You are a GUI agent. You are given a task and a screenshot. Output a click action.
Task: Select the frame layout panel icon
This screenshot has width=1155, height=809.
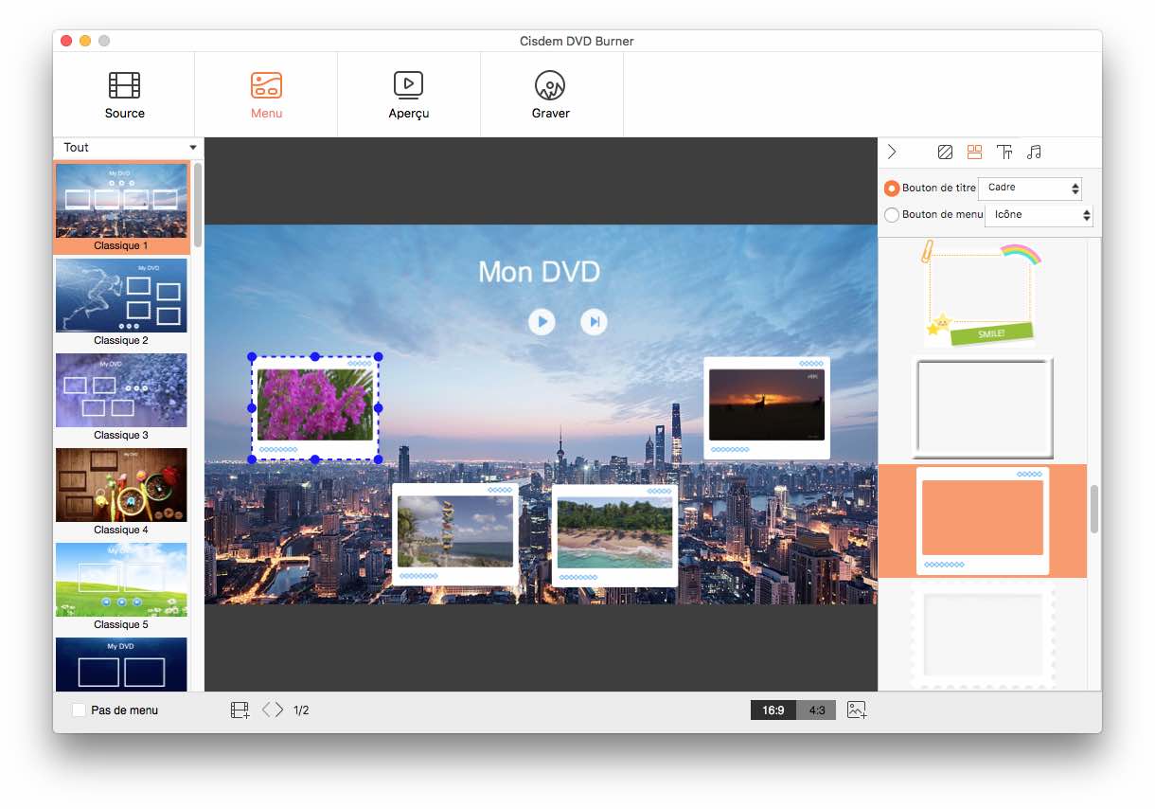(x=975, y=152)
